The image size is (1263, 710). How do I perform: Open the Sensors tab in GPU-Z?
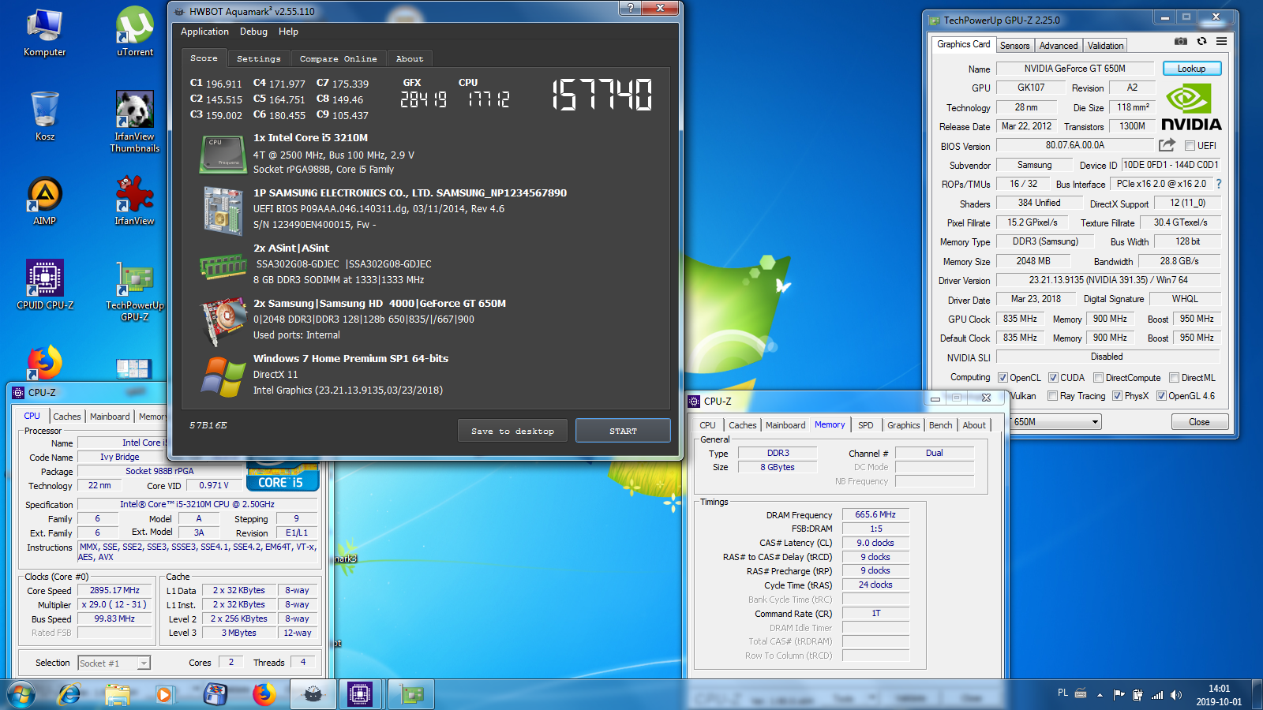click(1014, 46)
